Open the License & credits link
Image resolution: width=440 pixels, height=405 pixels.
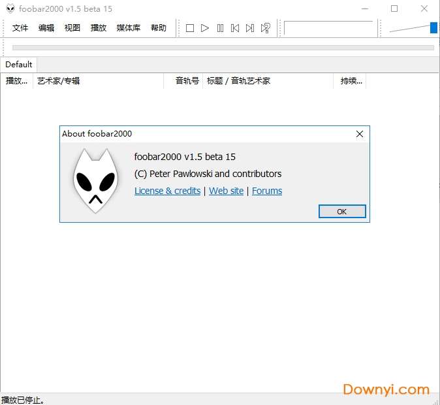coord(167,191)
